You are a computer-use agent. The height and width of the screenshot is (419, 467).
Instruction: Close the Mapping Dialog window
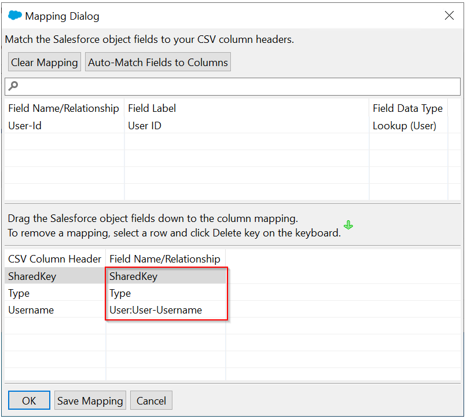pyautogui.click(x=449, y=16)
